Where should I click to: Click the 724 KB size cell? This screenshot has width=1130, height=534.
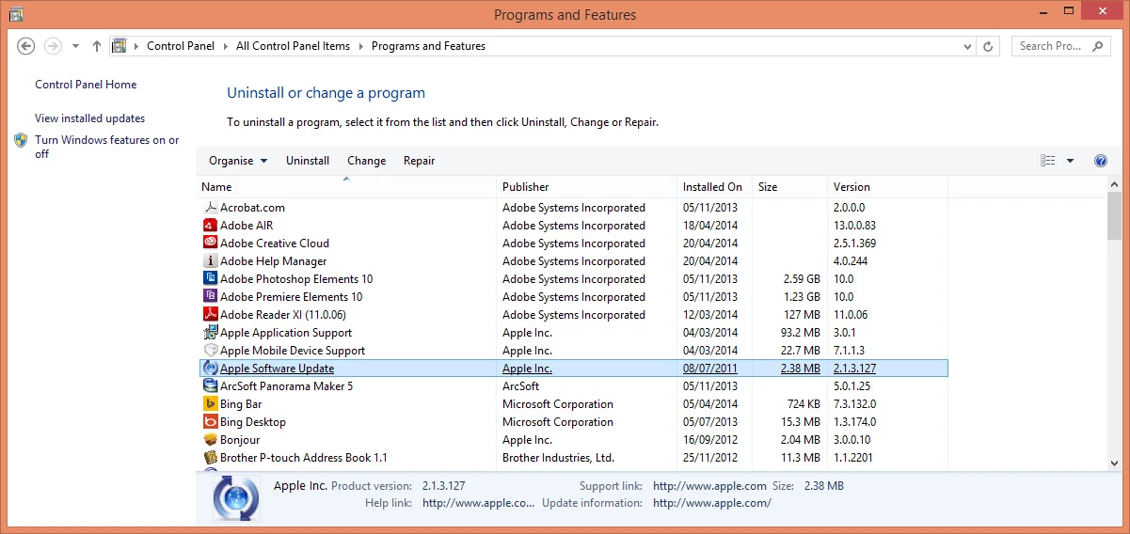coord(804,404)
